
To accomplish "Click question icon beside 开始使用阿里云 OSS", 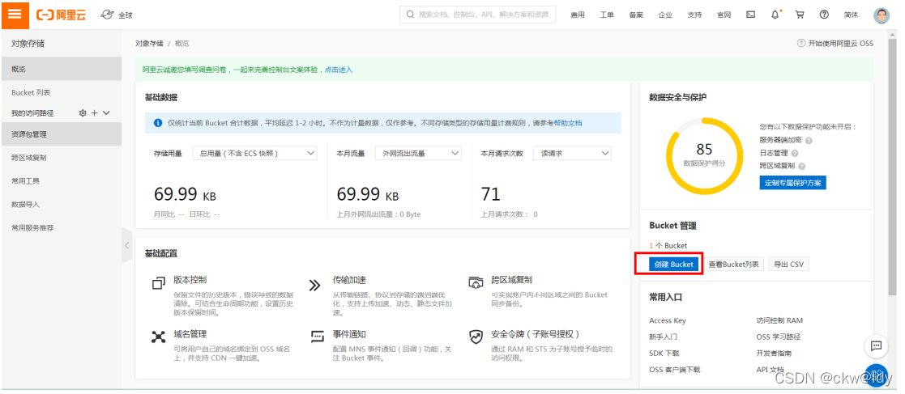I will [801, 43].
